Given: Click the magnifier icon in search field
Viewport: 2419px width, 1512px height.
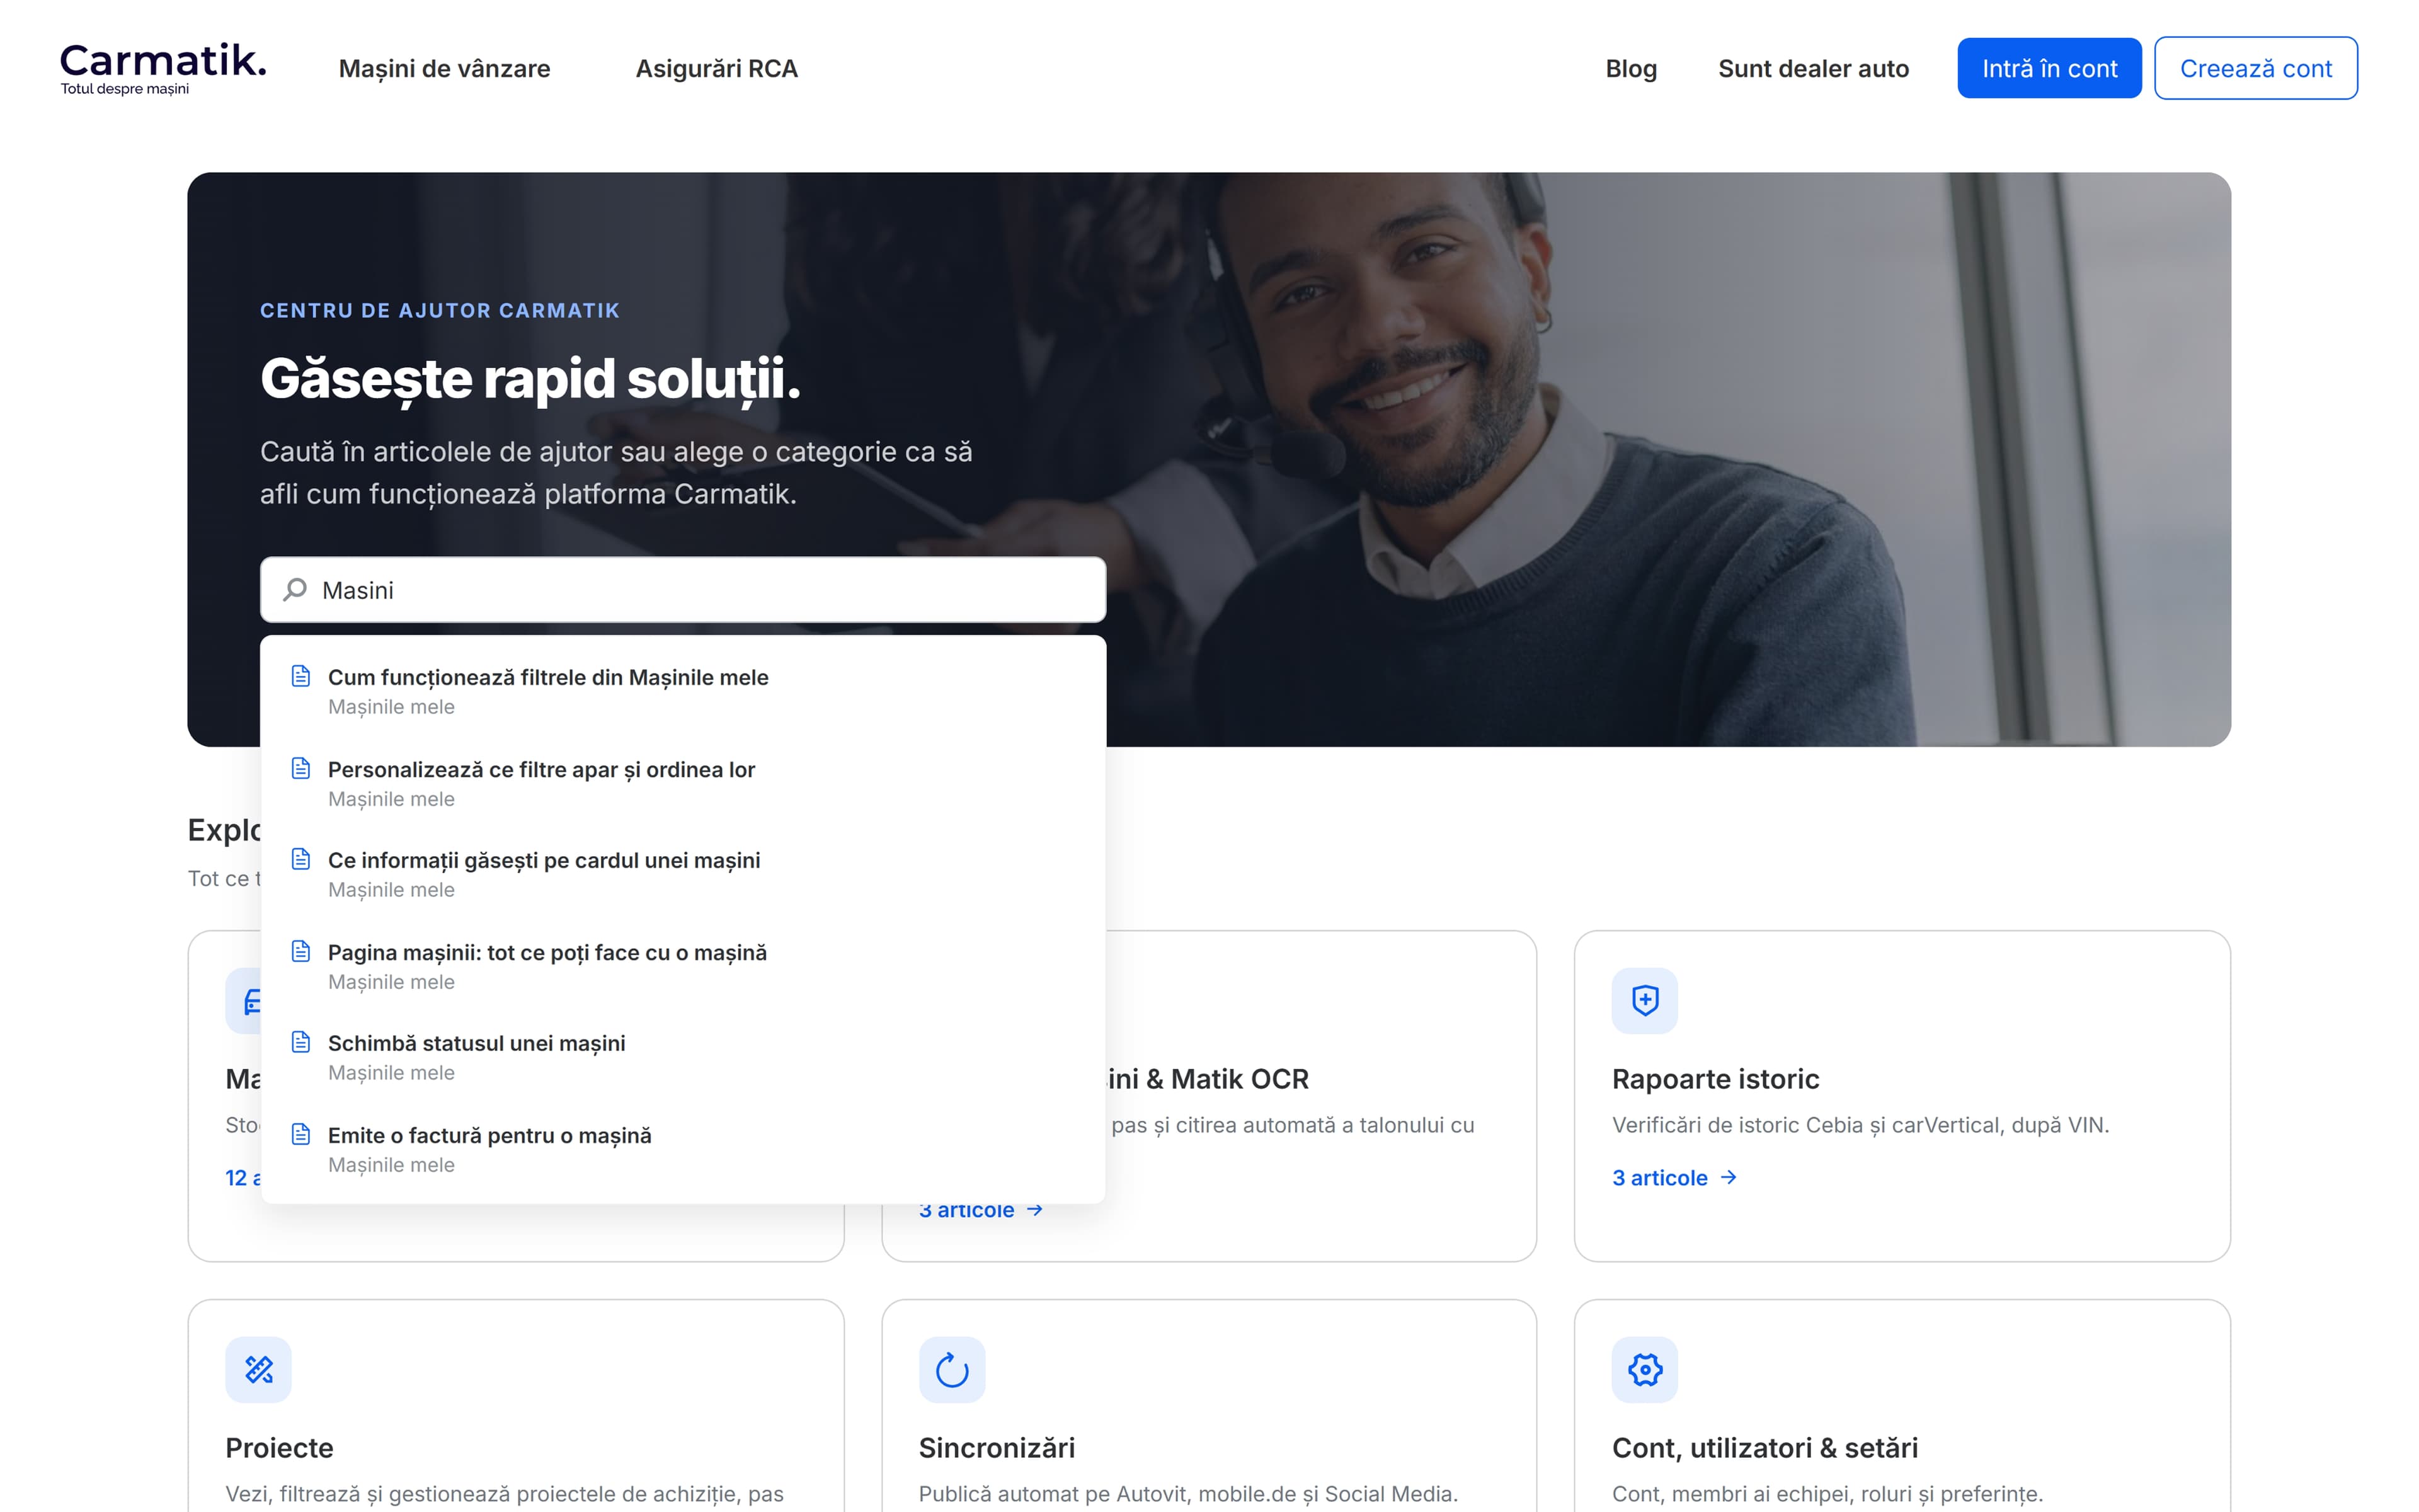Looking at the screenshot, I should [295, 590].
